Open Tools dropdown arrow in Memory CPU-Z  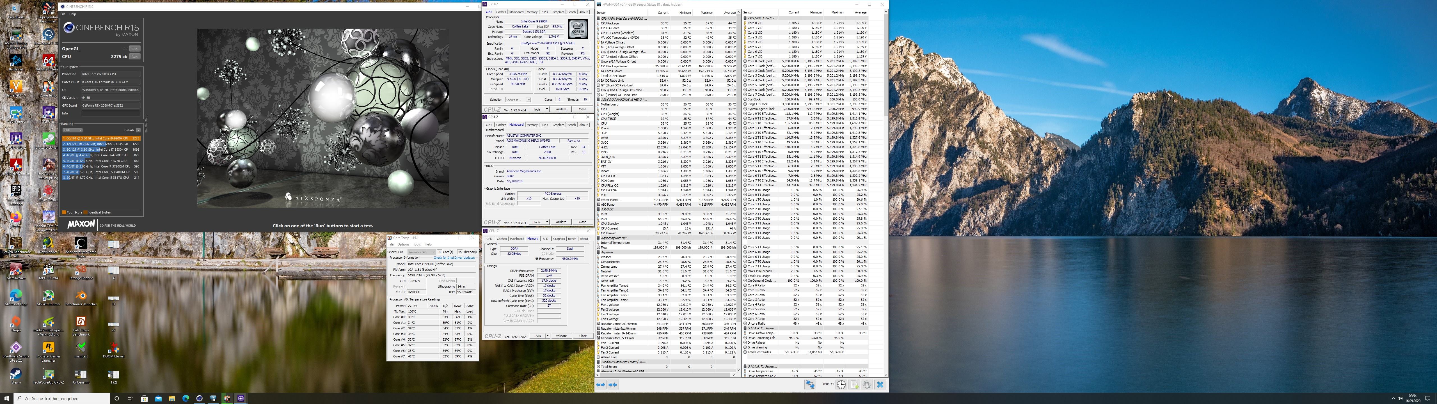(x=547, y=336)
